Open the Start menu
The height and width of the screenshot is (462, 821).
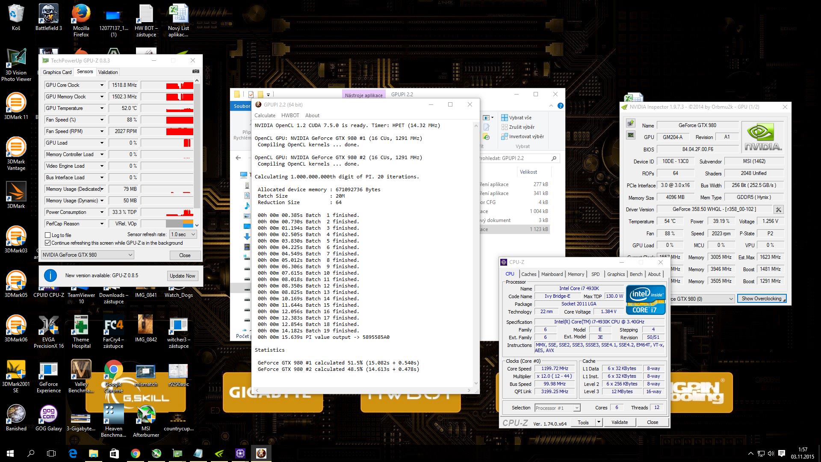click(x=10, y=453)
